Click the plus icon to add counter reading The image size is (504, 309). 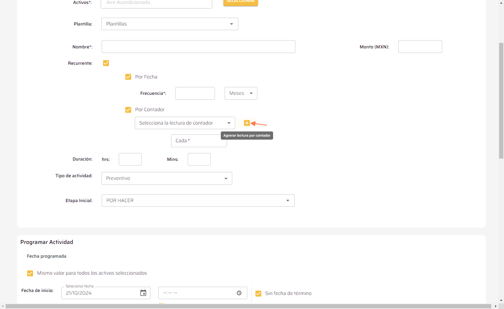(247, 123)
